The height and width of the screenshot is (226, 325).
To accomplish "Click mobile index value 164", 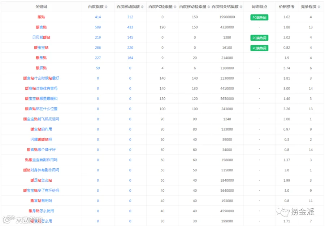I will (x=130, y=58).
